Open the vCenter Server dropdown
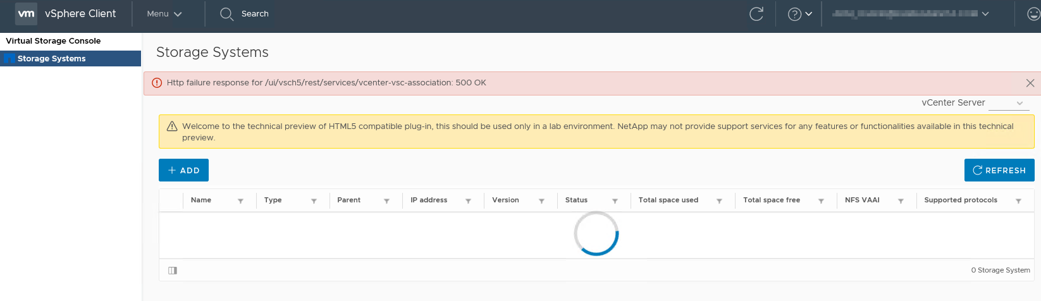The height and width of the screenshot is (301, 1041). [x=1009, y=103]
